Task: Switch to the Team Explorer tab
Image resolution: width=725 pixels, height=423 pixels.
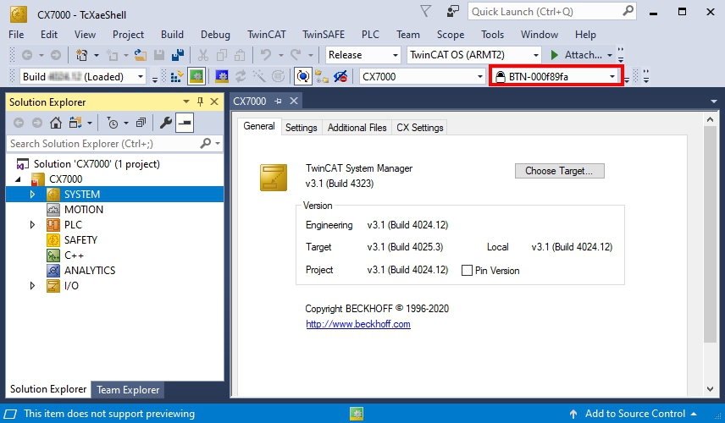Action: coord(128,390)
